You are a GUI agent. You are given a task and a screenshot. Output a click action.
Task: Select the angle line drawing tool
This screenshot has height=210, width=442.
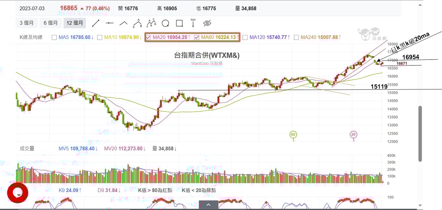pos(123,23)
